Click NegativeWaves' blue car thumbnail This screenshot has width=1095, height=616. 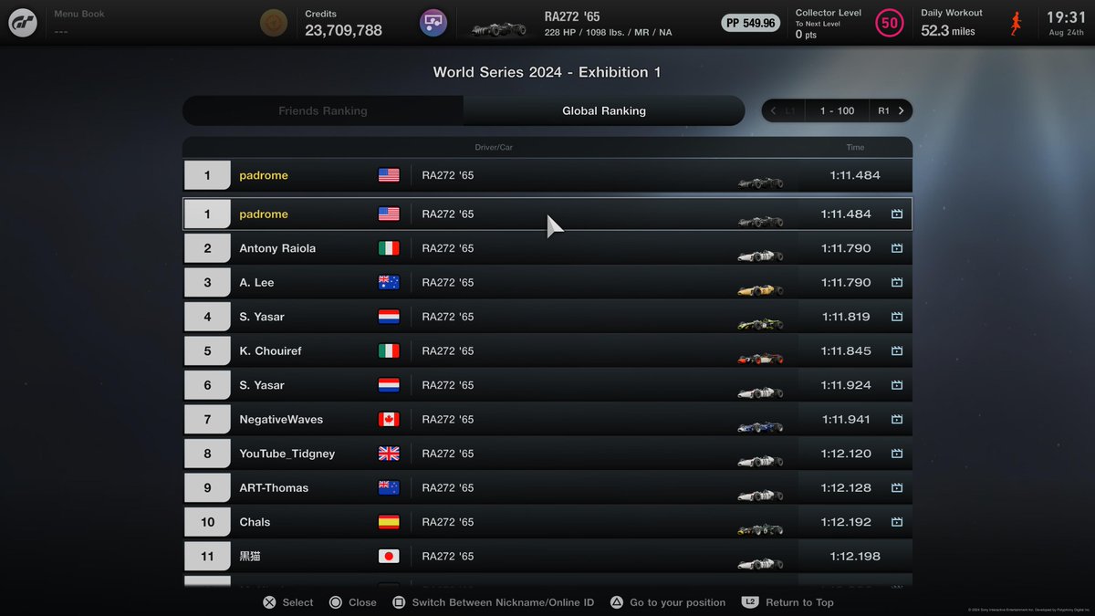pyautogui.click(x=760, y=426)
